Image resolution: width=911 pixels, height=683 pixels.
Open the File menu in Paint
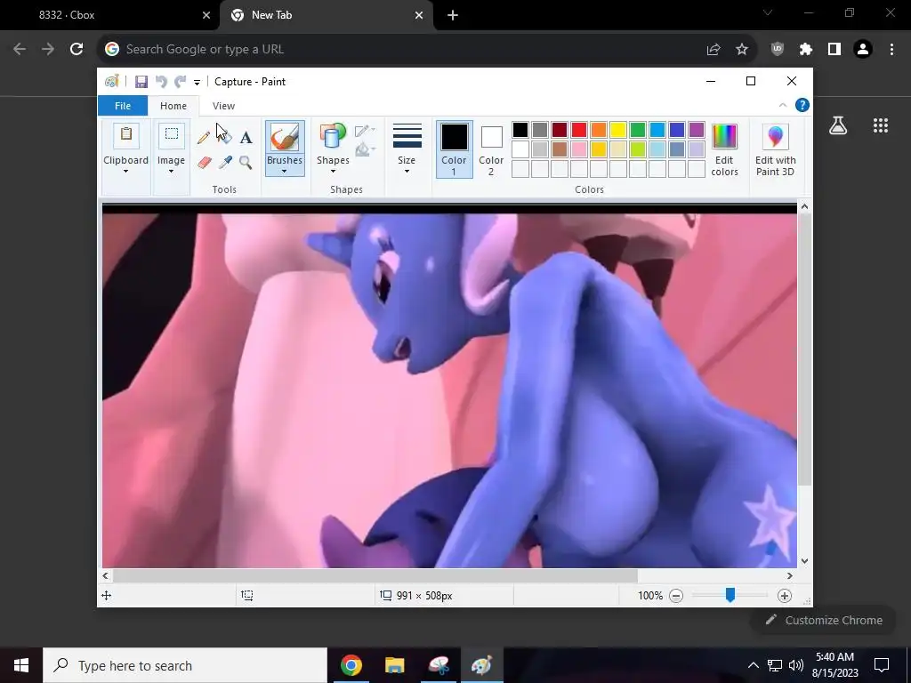(x=123, y=106)
